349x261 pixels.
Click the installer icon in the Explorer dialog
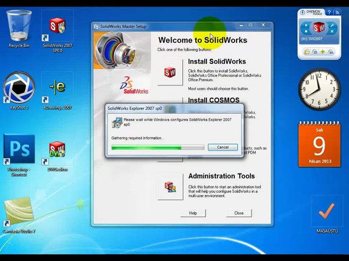[x=117, y=122]
